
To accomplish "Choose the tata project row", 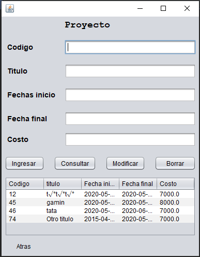I will (100, 211).
